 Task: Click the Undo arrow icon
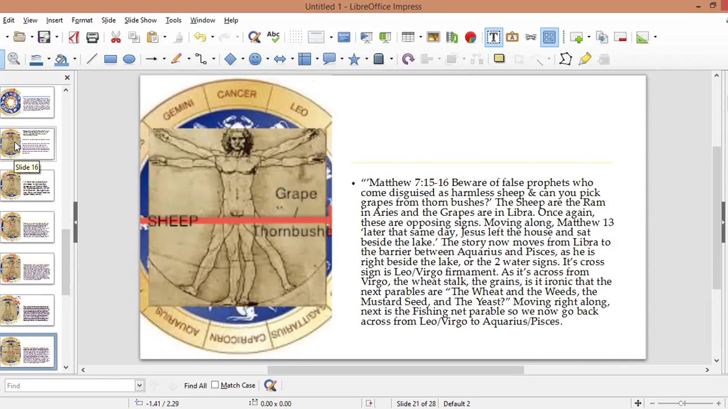[200, 37]
